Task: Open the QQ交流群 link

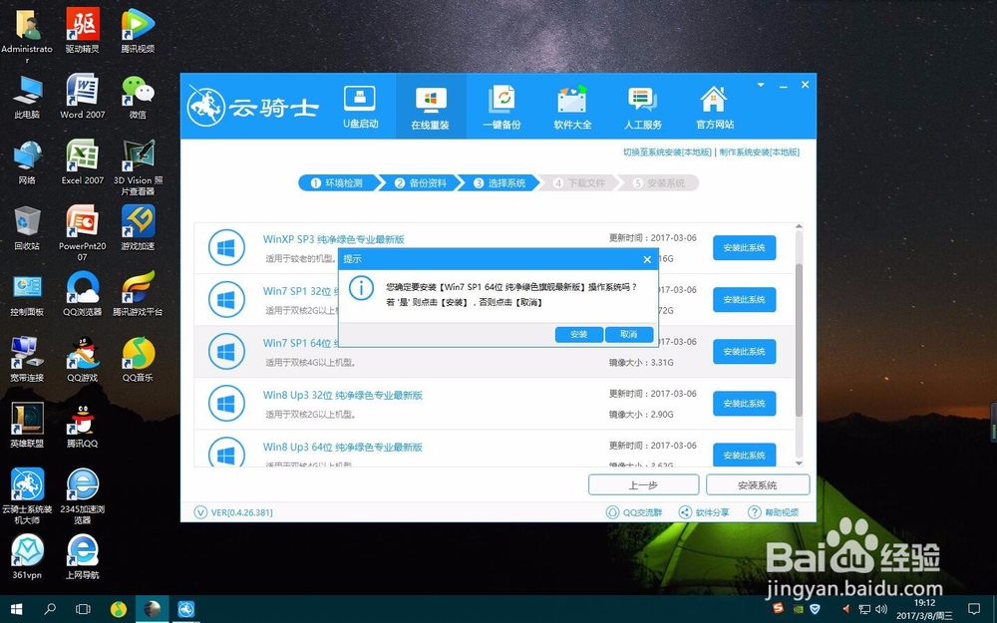Action: pos(634,512)
